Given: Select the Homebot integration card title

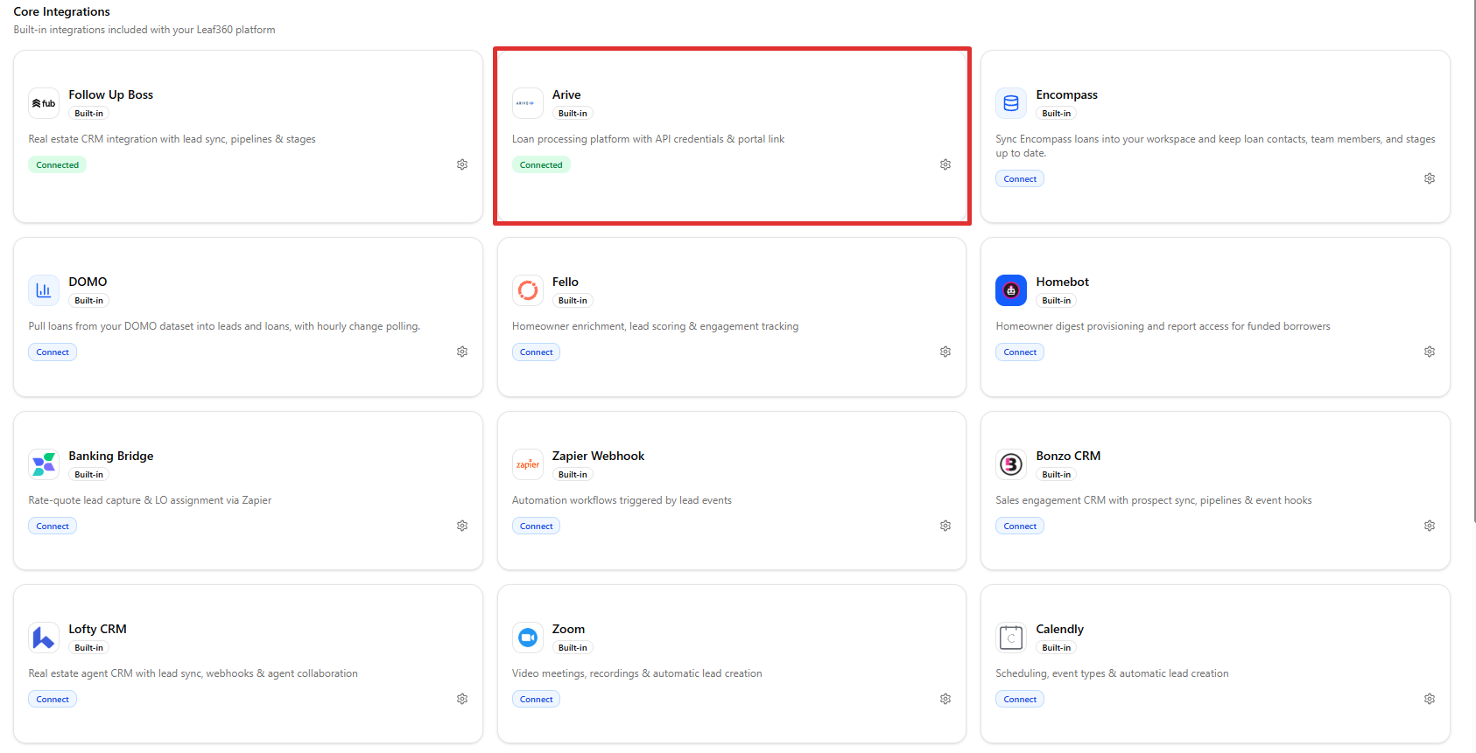Looking at the screenshot, I should pyautogui.click(x=1062, y=282).
